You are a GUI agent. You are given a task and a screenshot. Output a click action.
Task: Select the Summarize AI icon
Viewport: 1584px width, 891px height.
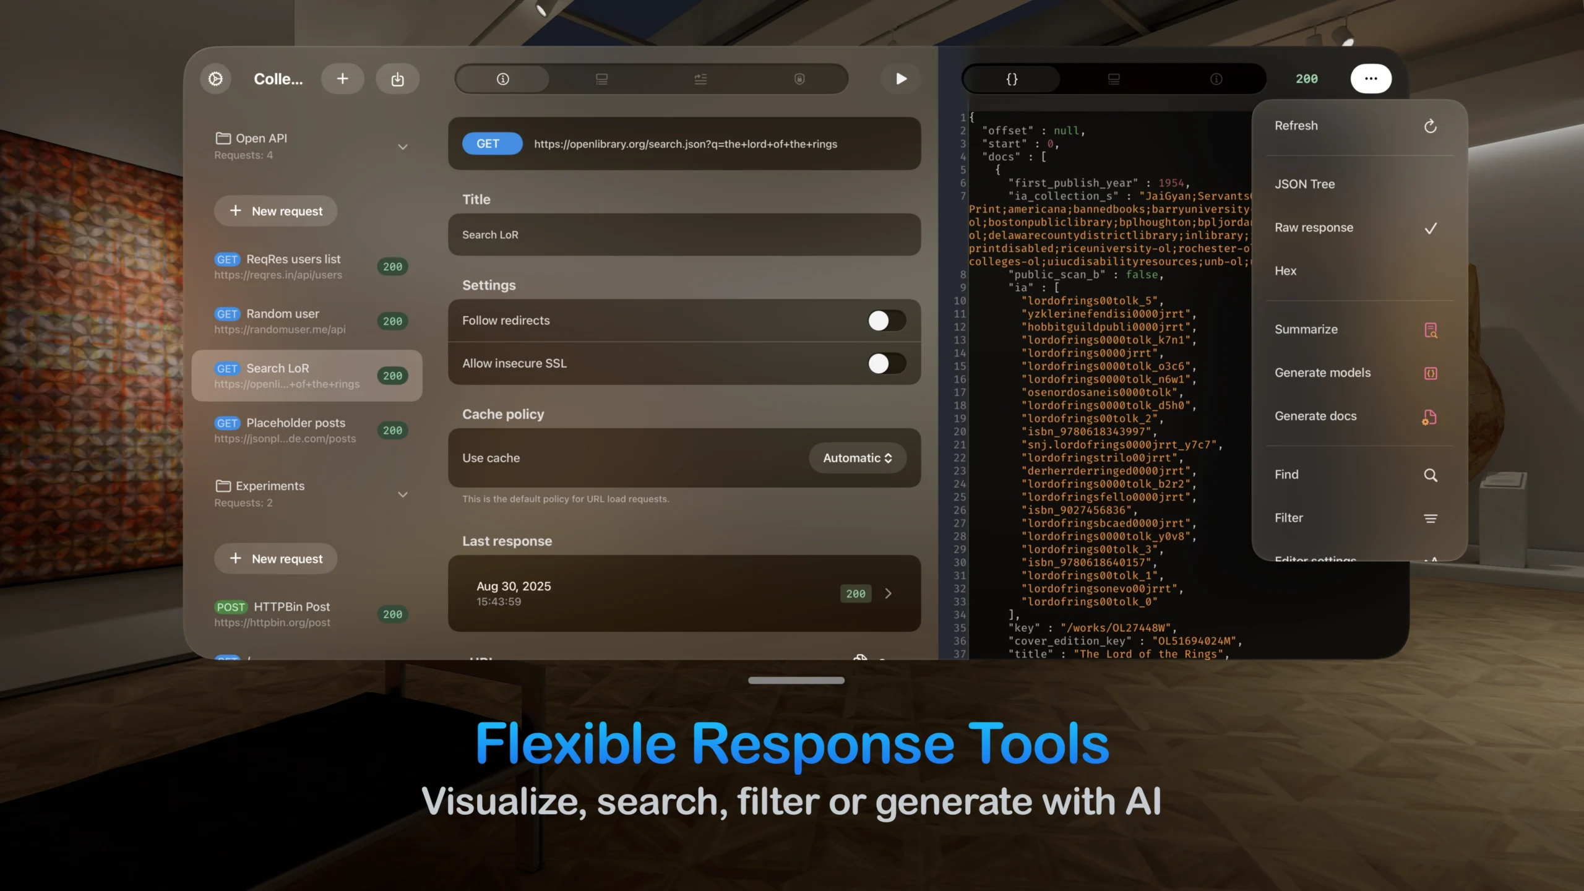pos(1430,330)
